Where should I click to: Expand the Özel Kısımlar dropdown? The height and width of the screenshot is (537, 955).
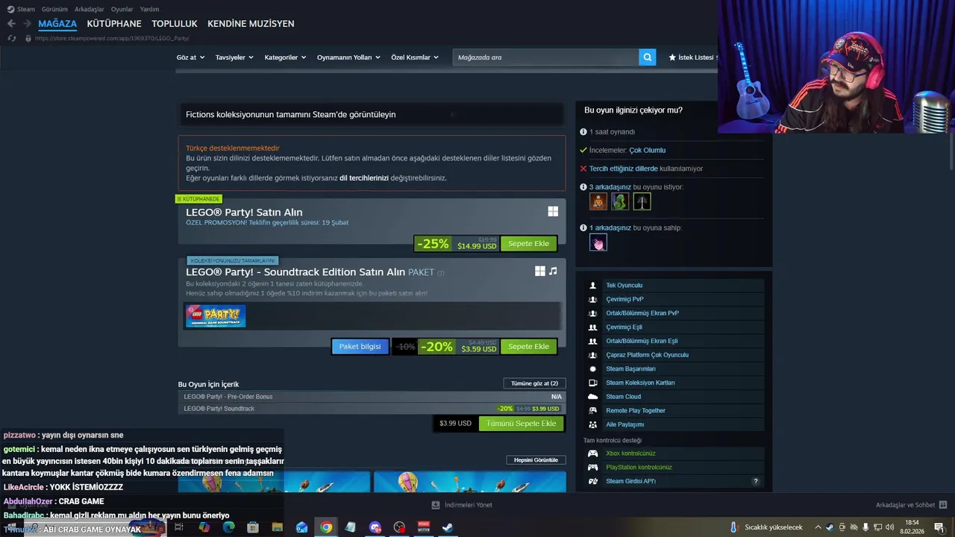click(x=415, y=57)
